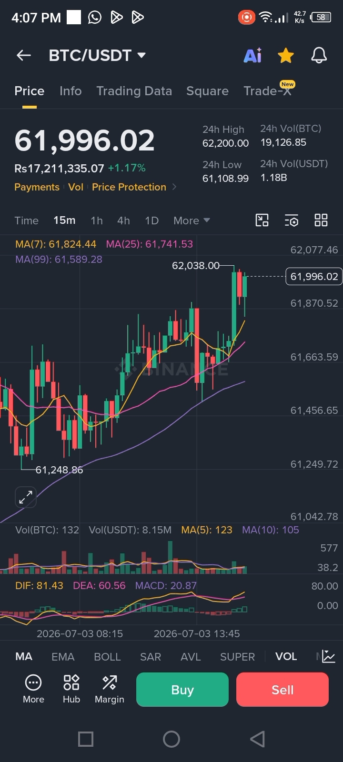
Task: Tap the Vol(BTC): 132 label
Action: [47, 530]
